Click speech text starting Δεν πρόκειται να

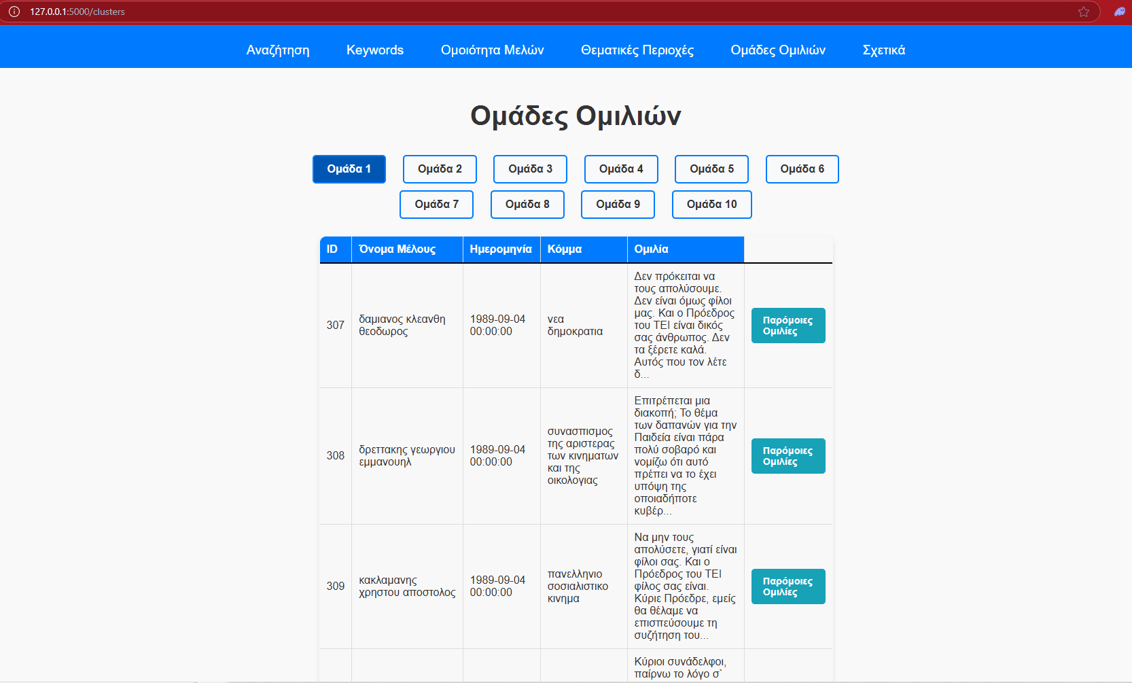(685, 326)
